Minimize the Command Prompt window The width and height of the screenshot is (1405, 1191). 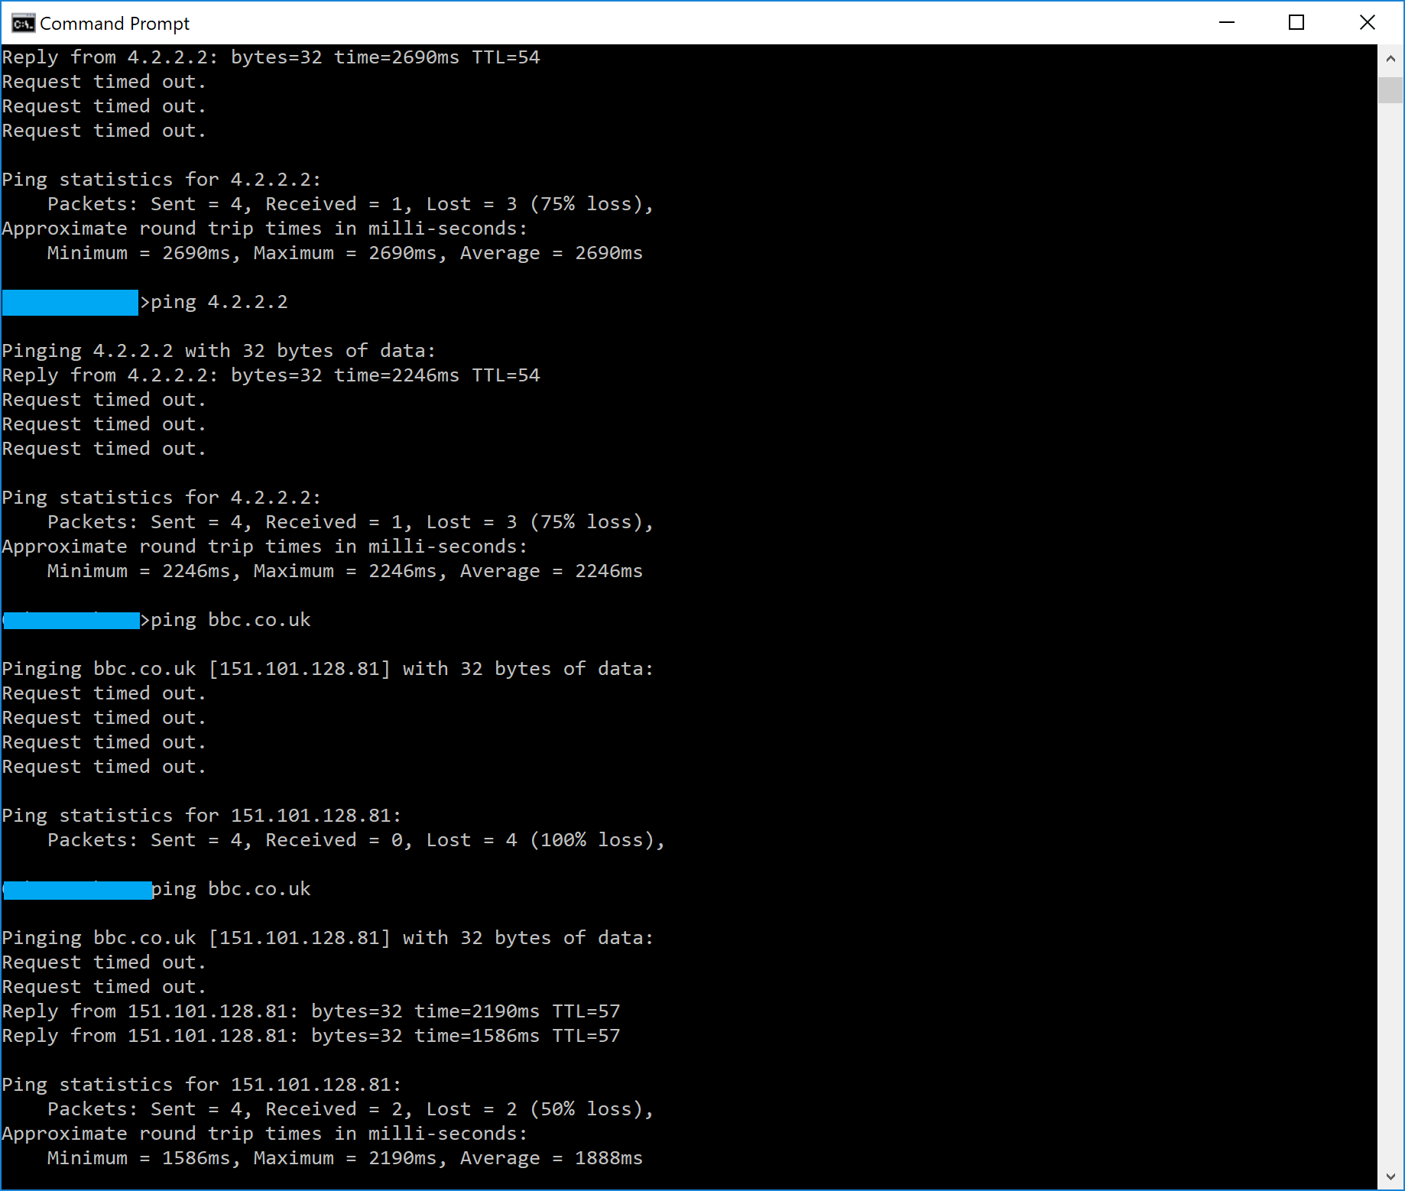(x=1226, y=22)
